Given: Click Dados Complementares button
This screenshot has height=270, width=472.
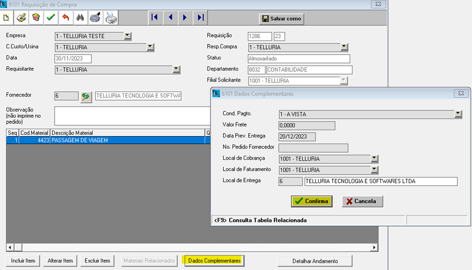Looking at the screenshot, I should 214,261.
